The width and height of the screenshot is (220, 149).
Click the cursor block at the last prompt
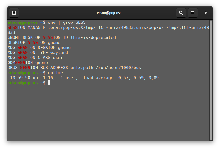49,83
